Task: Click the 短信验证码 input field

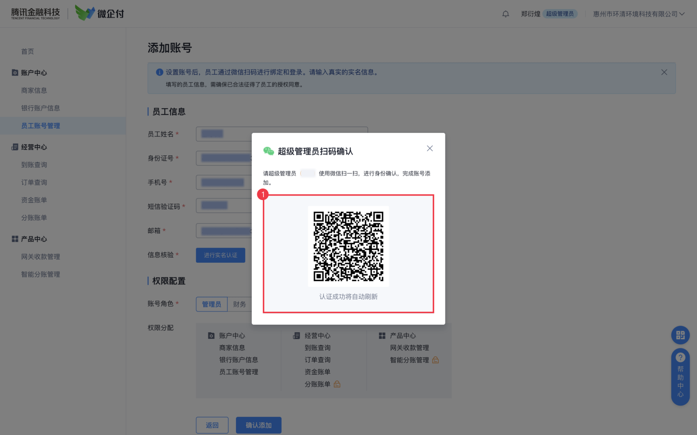Action: (224, 205)
